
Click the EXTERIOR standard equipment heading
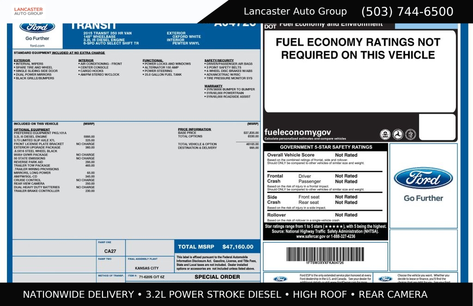(x=22, y=60)
